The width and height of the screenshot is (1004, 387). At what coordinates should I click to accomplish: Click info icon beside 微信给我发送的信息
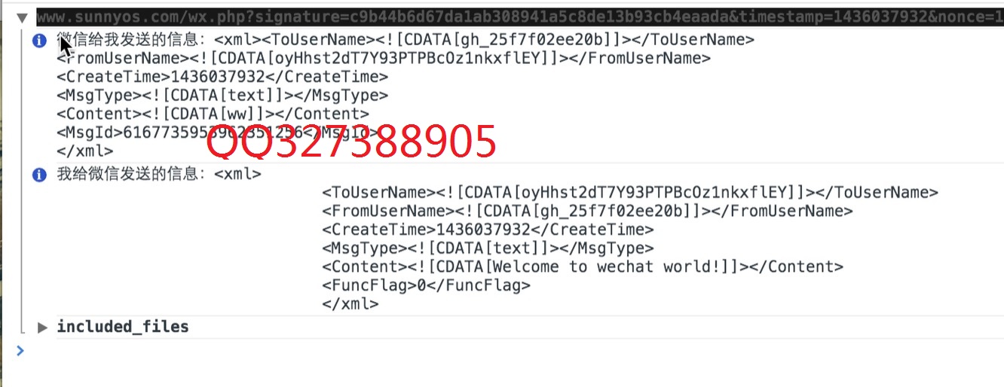coord(40,40)
